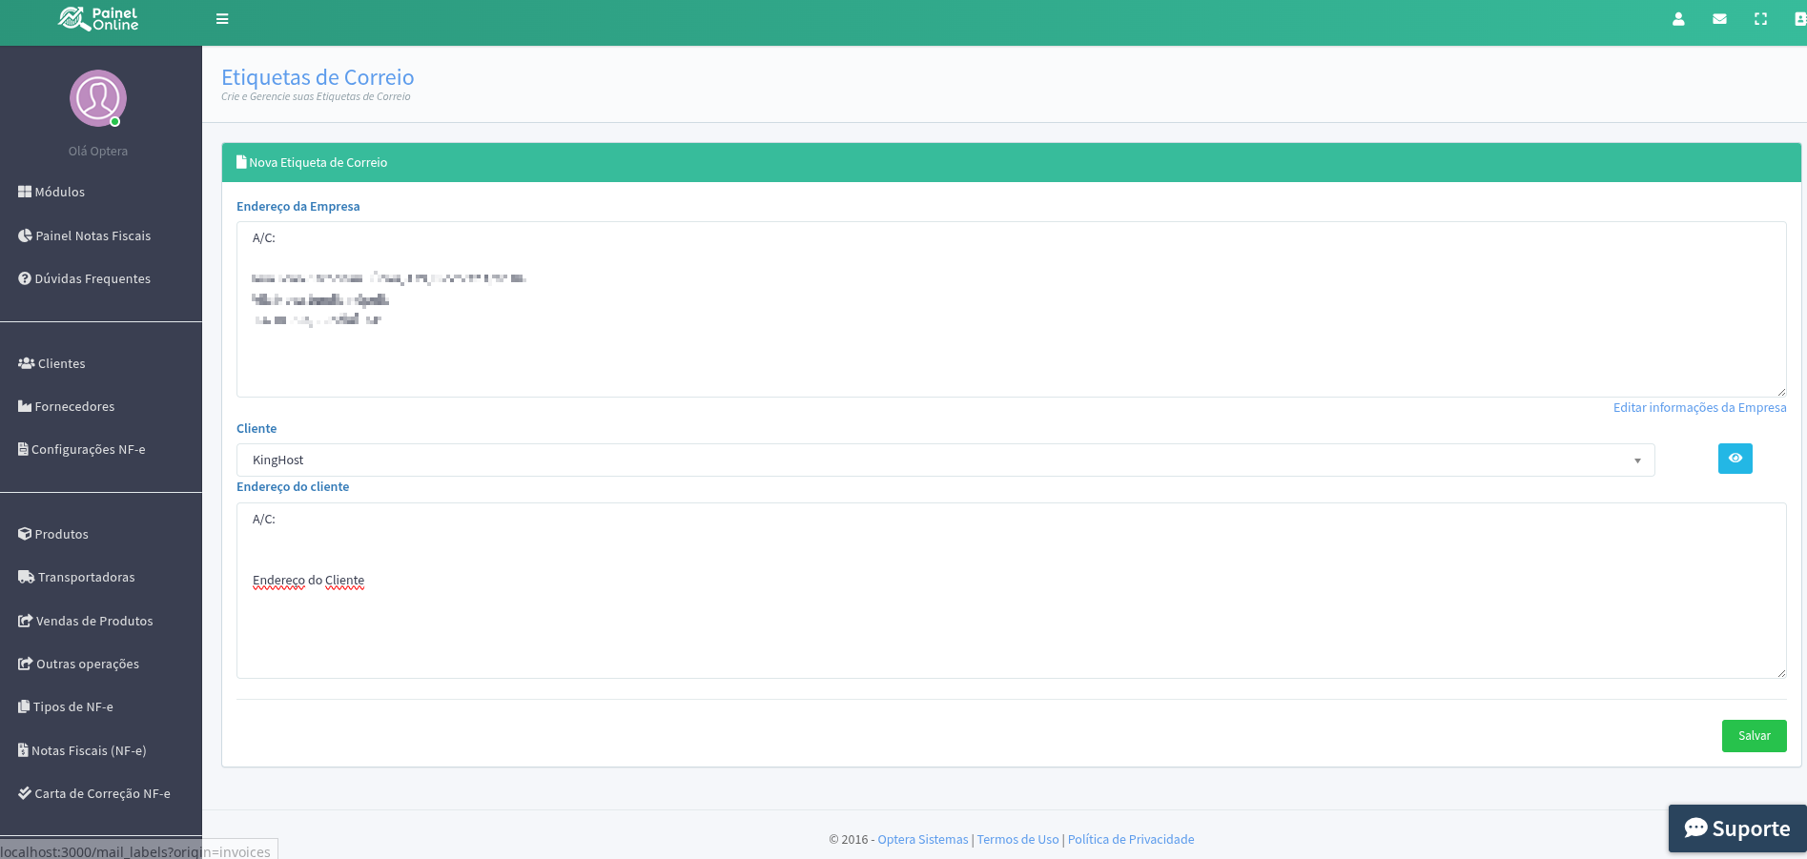This screenshot has height=859, width=1807.
Task: Open Módulos in the sidebar
Action: coord(59,193)
